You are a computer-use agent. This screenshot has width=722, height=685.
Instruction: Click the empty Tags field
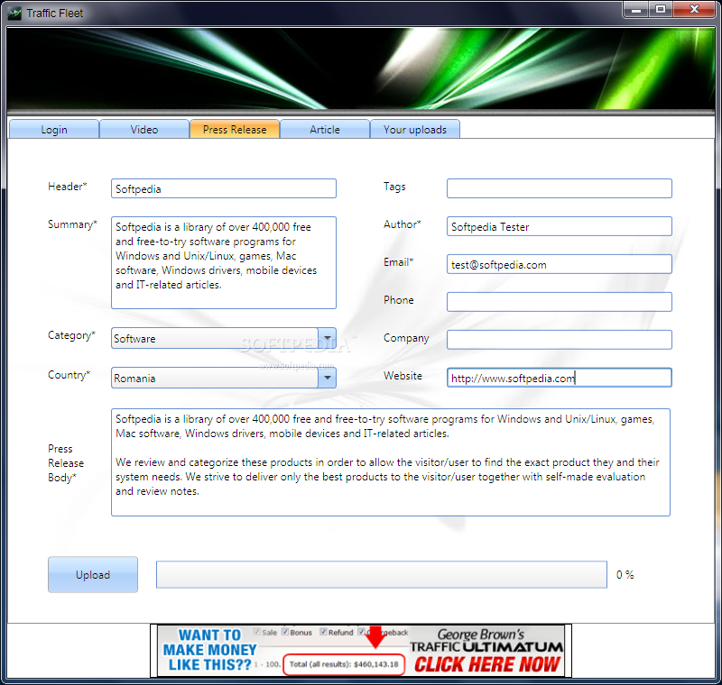[559, 188]
